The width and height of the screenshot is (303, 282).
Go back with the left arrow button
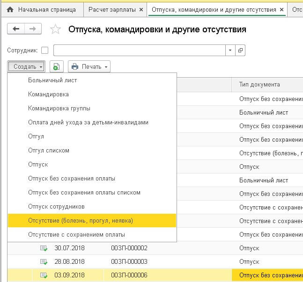pyautogui.click(x=16, y=29)
